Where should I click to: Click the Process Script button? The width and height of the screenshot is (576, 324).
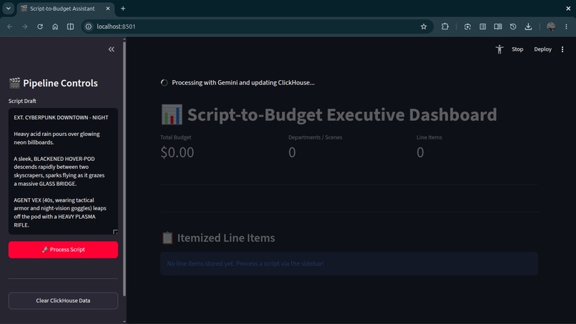[x=63, y=250]
